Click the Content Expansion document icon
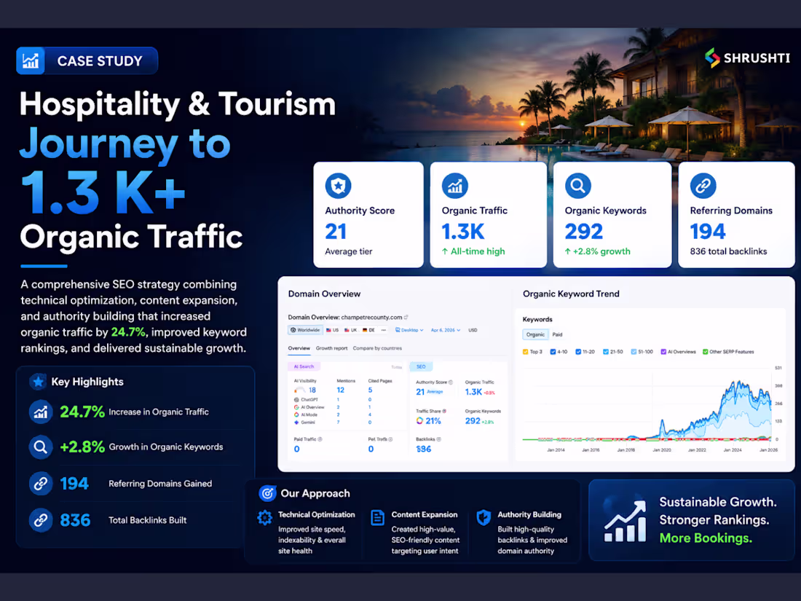 377,518
